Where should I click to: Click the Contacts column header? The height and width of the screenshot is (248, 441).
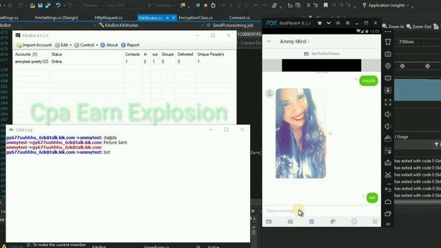pyautogui.click(x=132, y=54)
